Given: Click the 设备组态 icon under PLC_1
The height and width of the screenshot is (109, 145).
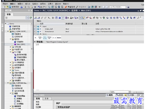Looking at the screenshot, I should click(x=13, y=34).
